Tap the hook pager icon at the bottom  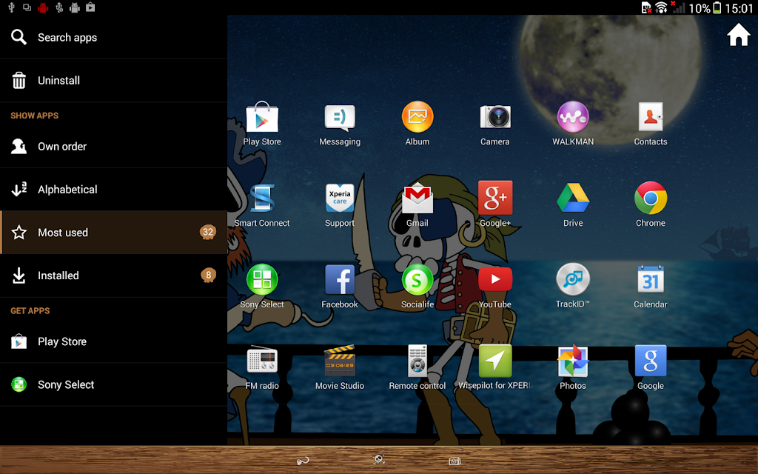(303, 461)
